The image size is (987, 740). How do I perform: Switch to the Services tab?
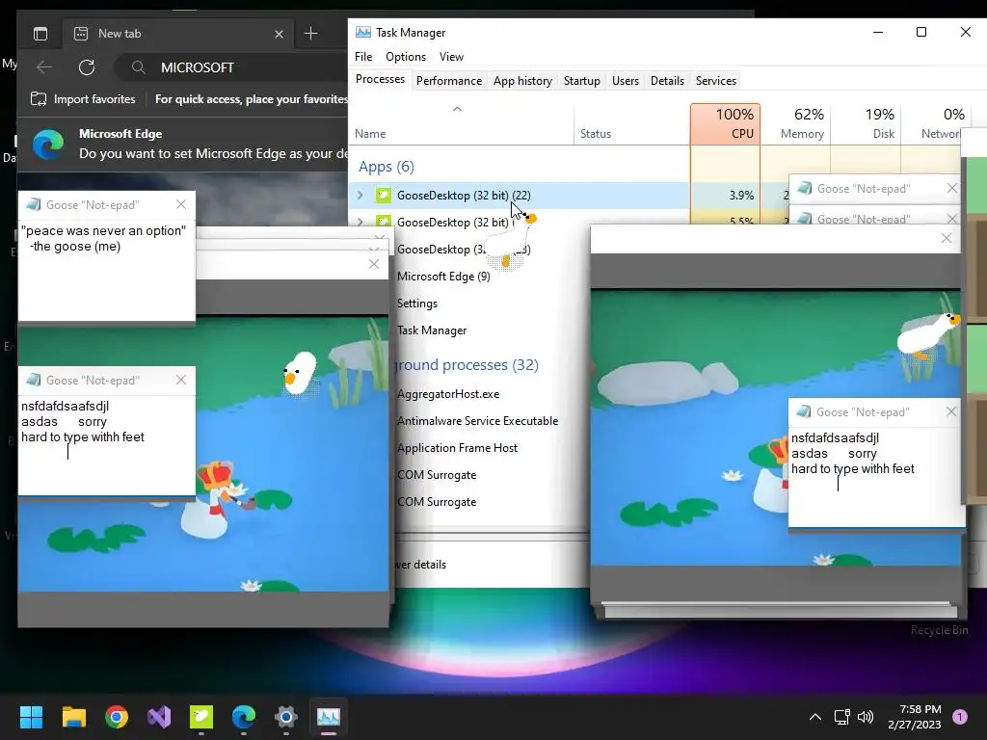[716, 81]
